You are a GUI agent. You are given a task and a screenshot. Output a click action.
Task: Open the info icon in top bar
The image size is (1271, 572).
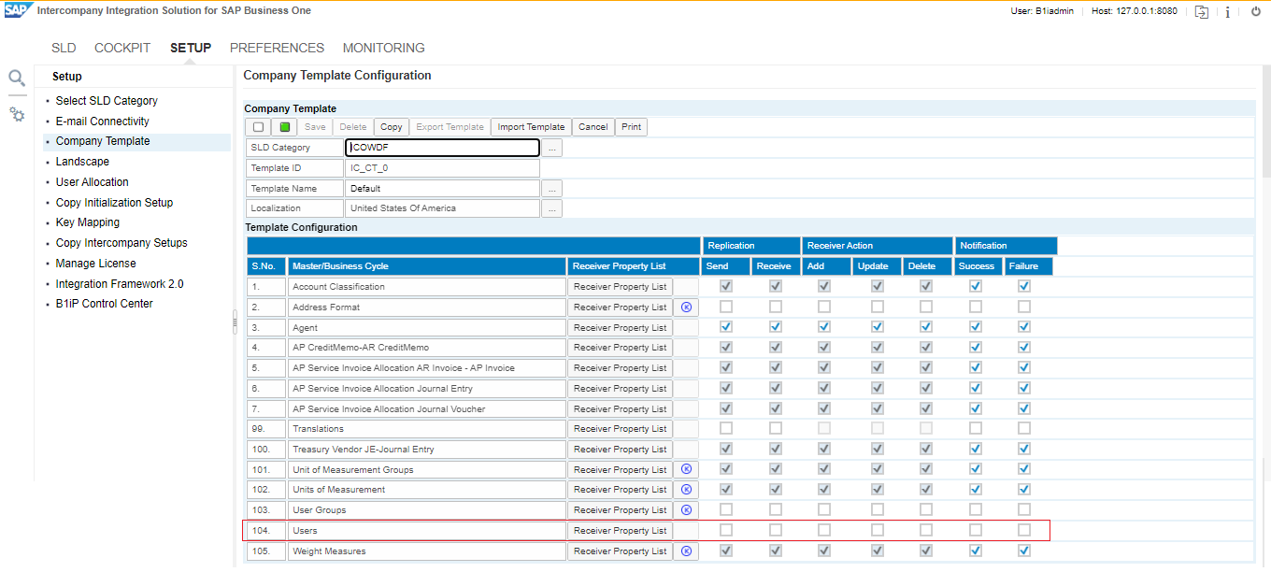pos(1227,12)
